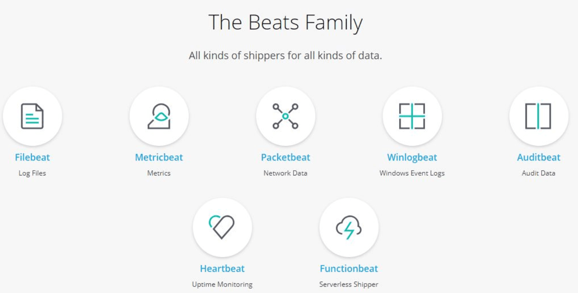Navigate to the Functionbeat link
This screenshot has width=578, height=293.
(x=349, y=269)
